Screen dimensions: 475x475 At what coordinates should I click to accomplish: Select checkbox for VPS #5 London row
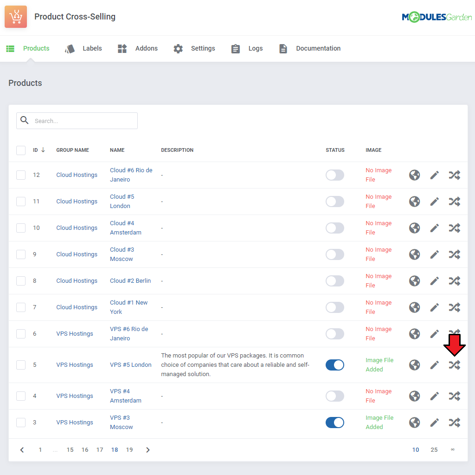coord(21,365)
